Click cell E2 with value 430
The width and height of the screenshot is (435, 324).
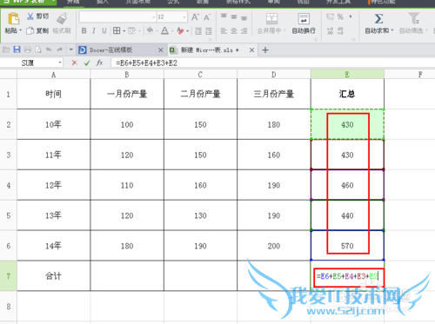[347, 124]
